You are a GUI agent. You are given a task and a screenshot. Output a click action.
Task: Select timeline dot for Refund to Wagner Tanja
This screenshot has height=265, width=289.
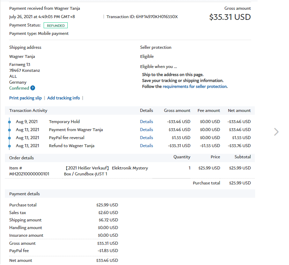point(10,146)
